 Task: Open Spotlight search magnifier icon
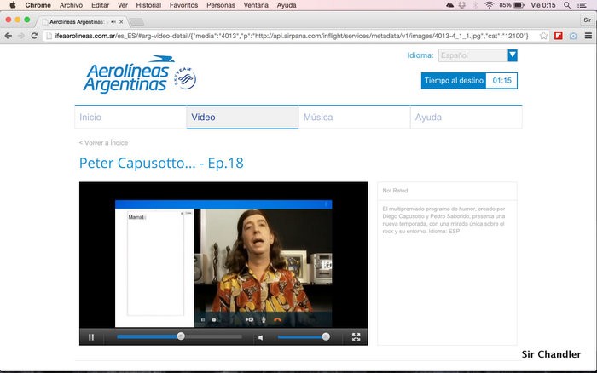(x=567, y=5)
